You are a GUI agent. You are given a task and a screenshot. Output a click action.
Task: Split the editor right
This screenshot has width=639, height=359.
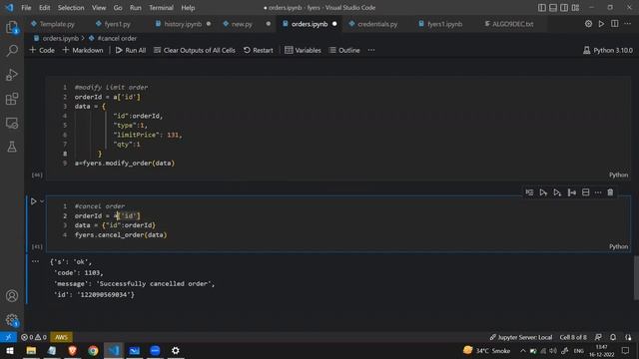[615, 24]
